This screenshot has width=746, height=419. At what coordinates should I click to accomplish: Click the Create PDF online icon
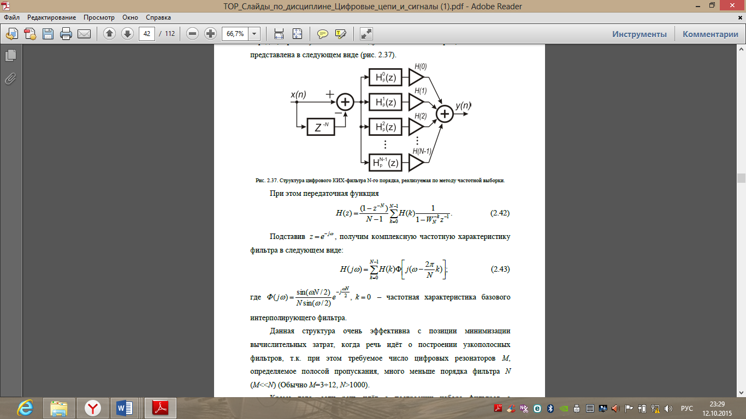click(x=30, y=34)
